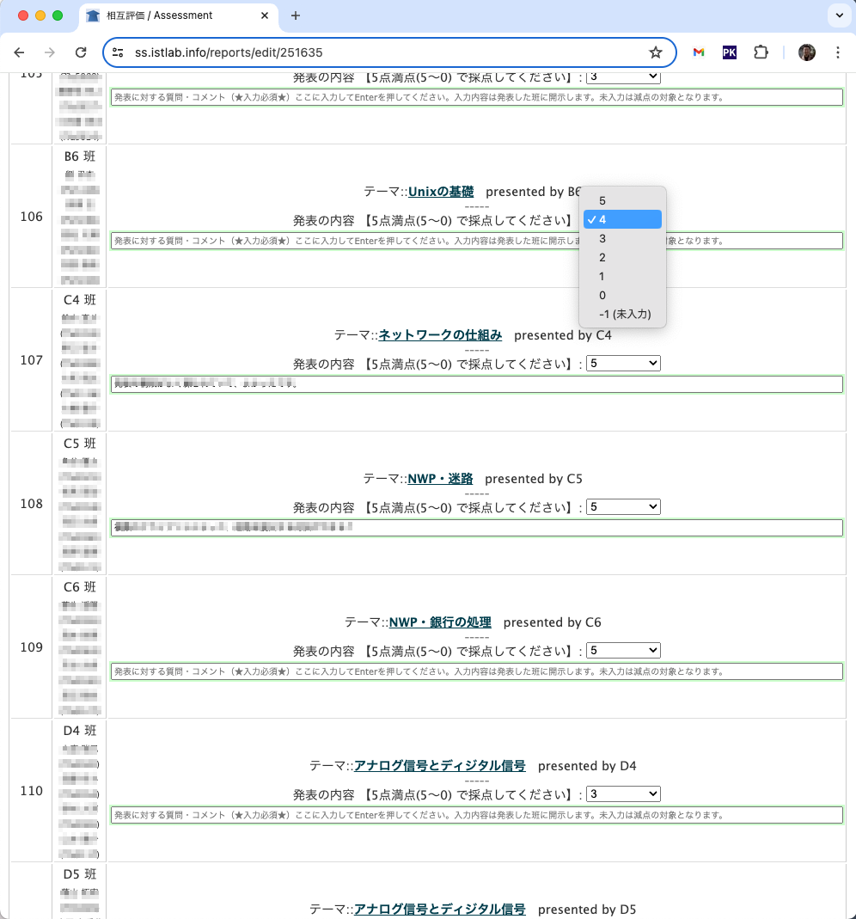856x919 pixels.
Task: Click the comment field for C6 presentation
Action: pyautogui.click(x=476, y=671)
